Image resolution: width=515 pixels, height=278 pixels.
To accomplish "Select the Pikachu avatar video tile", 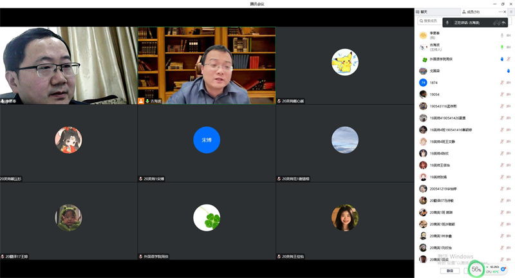I will [344, 62].
